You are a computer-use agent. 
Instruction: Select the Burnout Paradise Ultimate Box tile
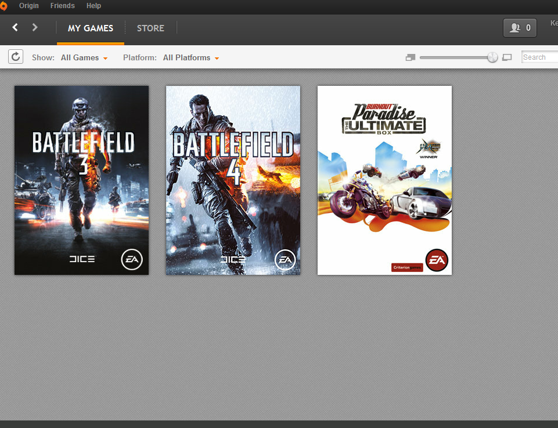pos(385,180)
